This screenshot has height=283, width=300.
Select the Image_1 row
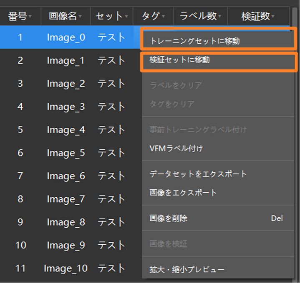71,60
